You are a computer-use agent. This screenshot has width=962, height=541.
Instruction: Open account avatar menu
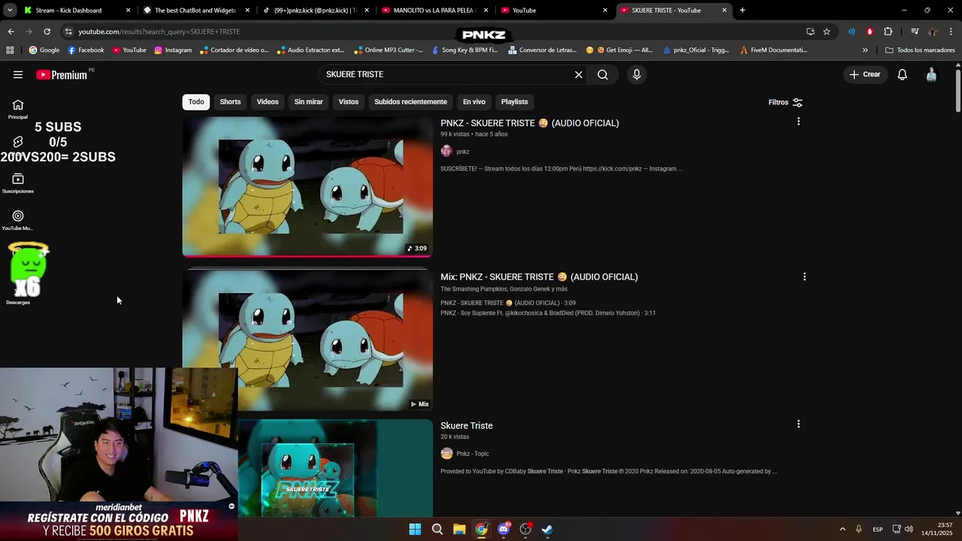931,74
